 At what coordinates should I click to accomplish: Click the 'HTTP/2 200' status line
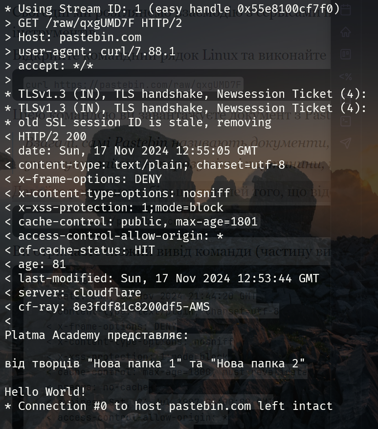(52, 136)
